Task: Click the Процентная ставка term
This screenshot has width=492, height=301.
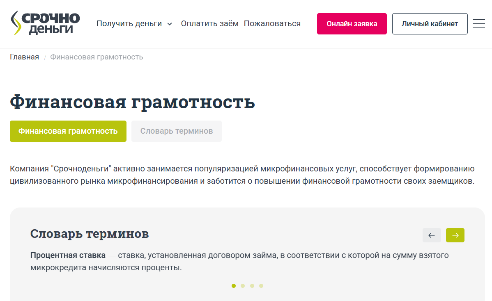Action: tap(68, 255)
